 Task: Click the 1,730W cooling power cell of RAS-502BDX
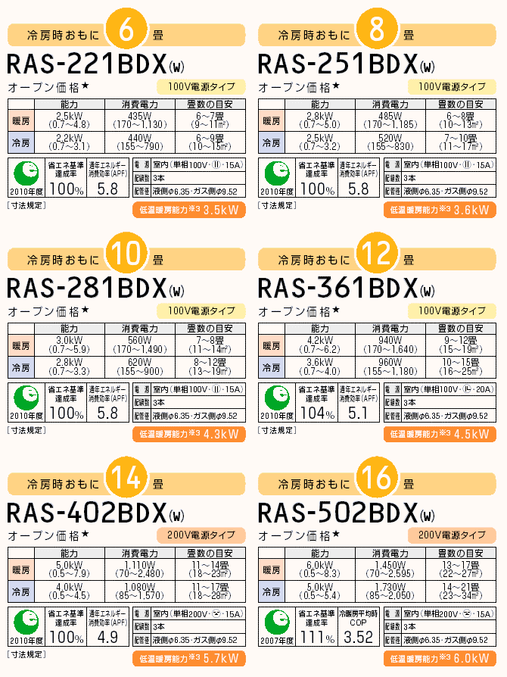tap(390, 591)
